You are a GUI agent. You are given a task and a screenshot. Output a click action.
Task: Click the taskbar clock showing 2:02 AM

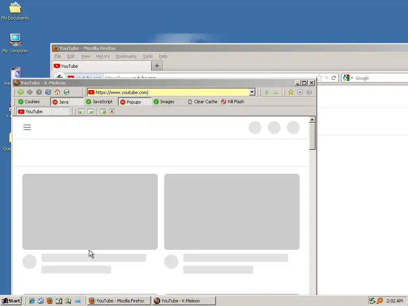(x=394, y=301)
